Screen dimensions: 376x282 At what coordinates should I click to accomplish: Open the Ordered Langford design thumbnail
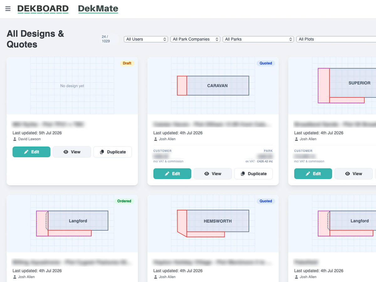72,223
